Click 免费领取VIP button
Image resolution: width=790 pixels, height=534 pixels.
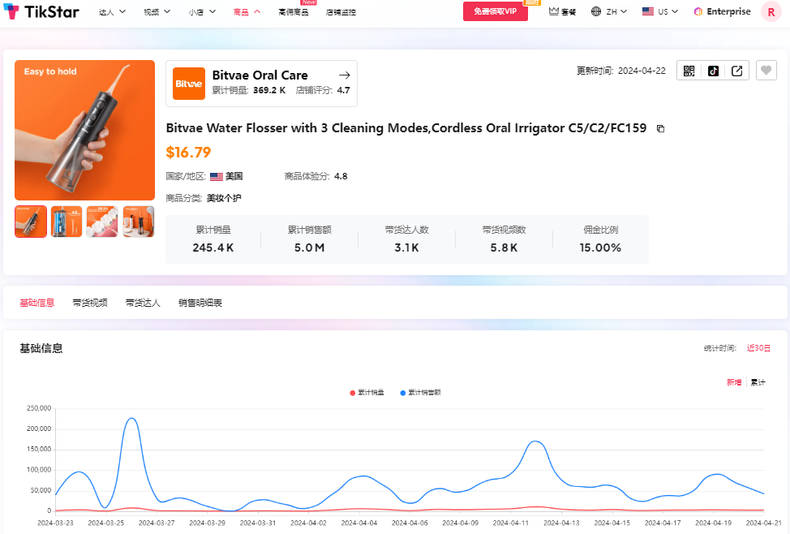pyautogui.click(x=496, y=11)
